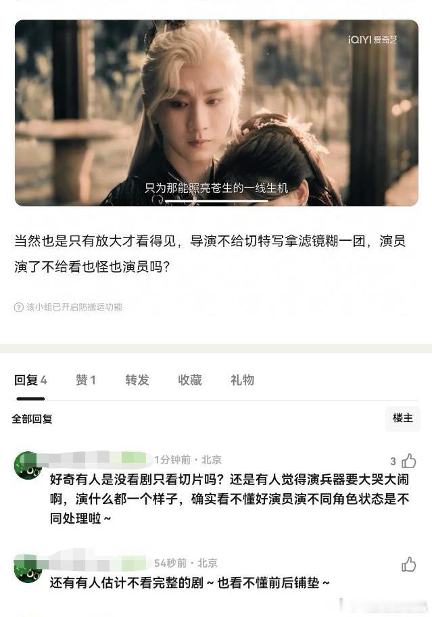Switch to the 回复 4 tab
The height and width of the screenshot is (617, 432).
(30, 380)
